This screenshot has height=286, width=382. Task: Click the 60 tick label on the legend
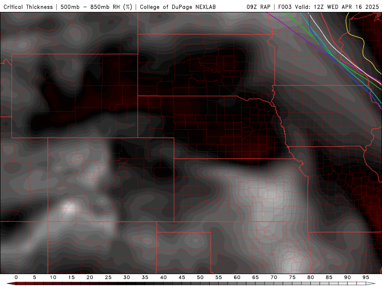coord(237,277)
